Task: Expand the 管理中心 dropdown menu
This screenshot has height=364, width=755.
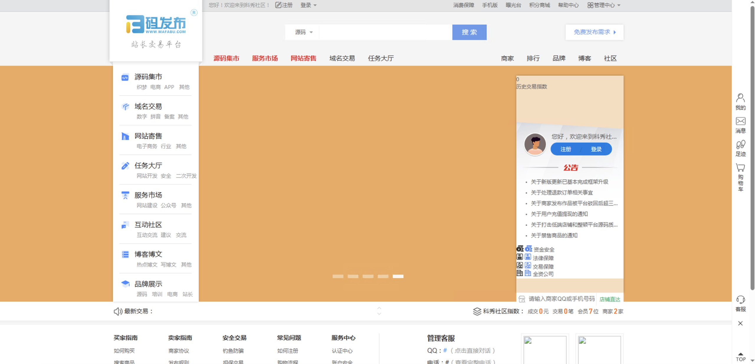Action: pos(604,5)
